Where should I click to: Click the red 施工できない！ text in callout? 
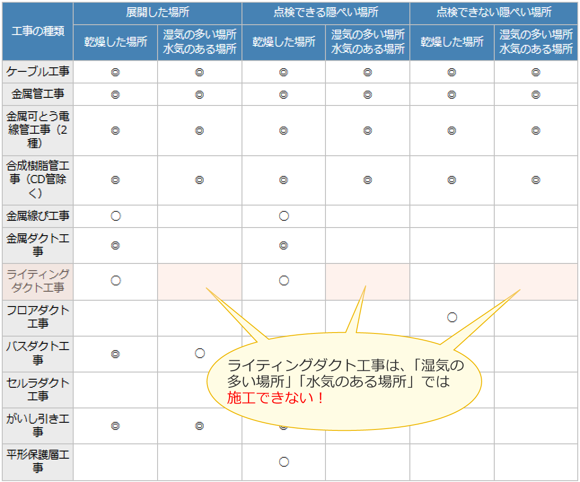point(275,398)
